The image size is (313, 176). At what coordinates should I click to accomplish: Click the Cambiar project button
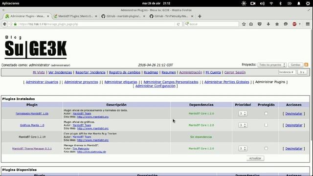point(295,65)
